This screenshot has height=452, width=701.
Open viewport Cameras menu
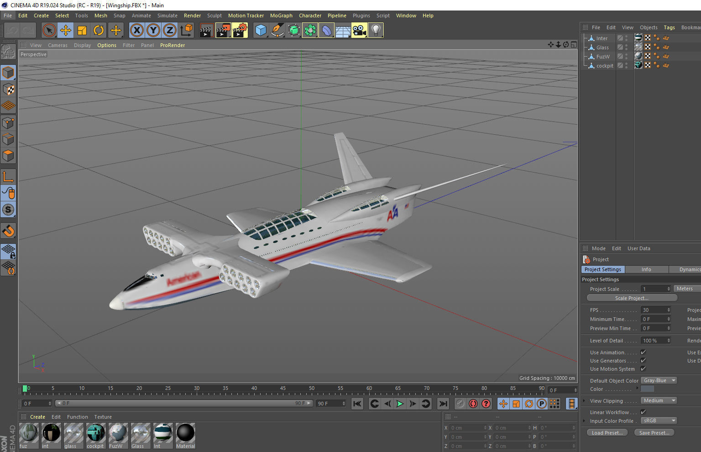click(58, 45)
